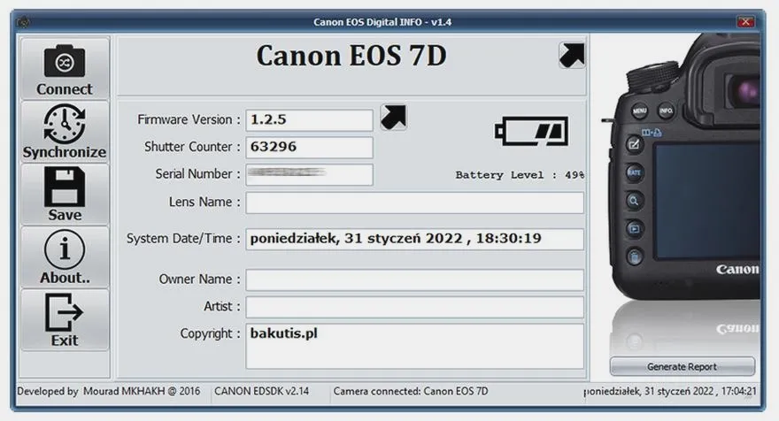Click the 'Battery Level : 49%' text
Viewport: 779px width, 421px height.
[520, 175]
